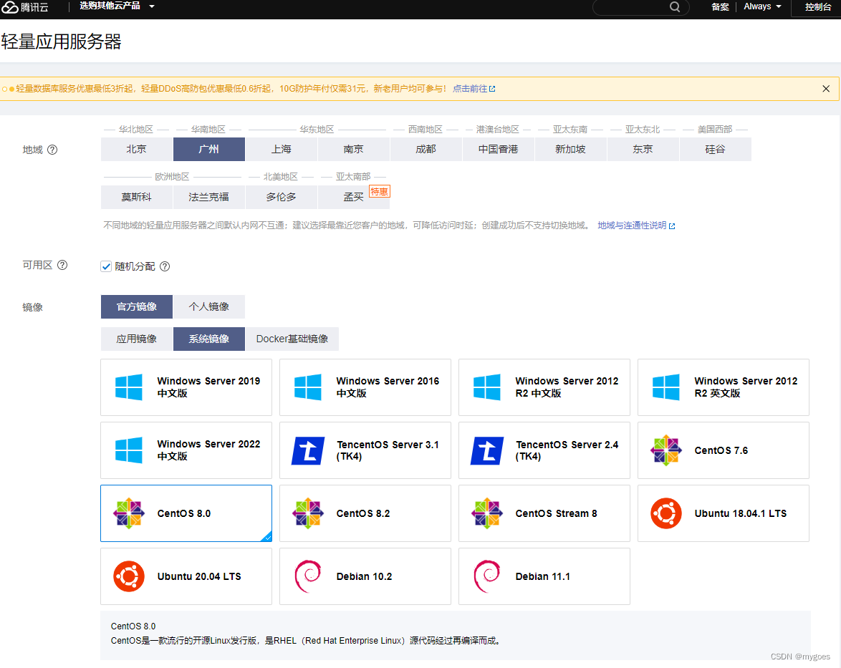Click the help icon next to 地域
Image resolution: width=841 pixels, height=668 pixels.
point(52,150)
